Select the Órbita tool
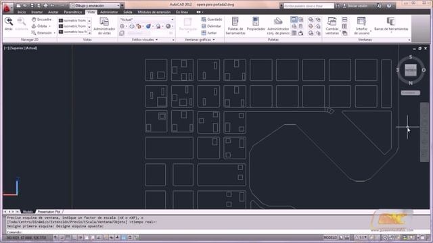 pos(40,26)
